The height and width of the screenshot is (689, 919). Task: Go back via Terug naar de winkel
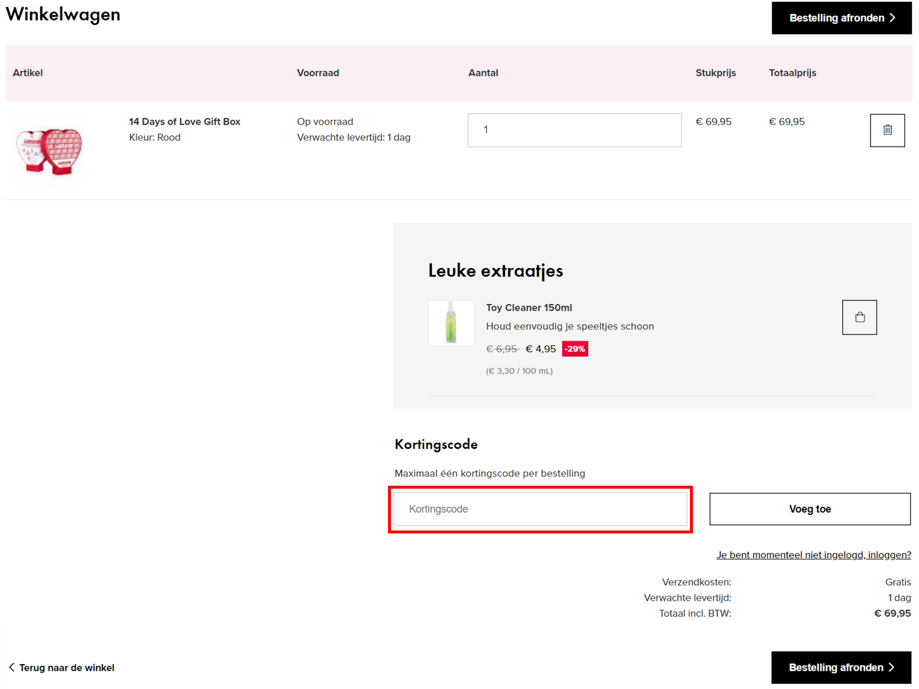click(x=62, y=668)
